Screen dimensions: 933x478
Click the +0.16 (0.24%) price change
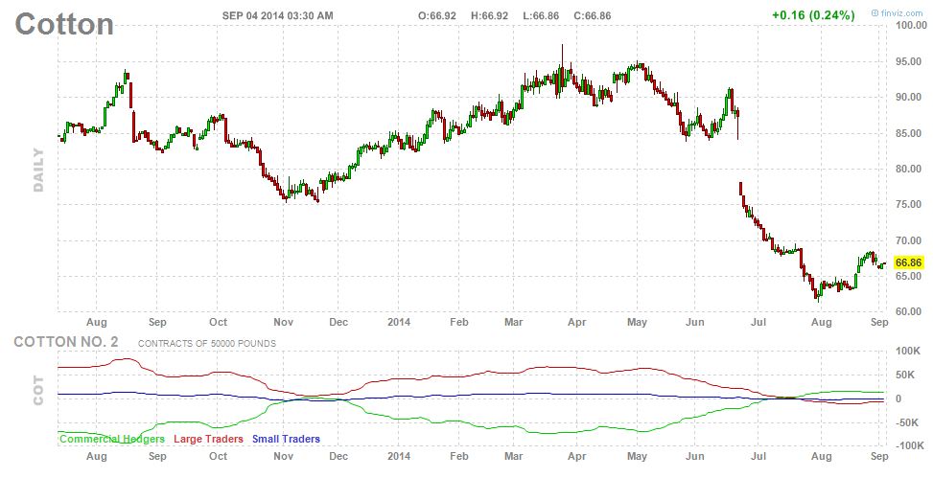coord(812,15)
